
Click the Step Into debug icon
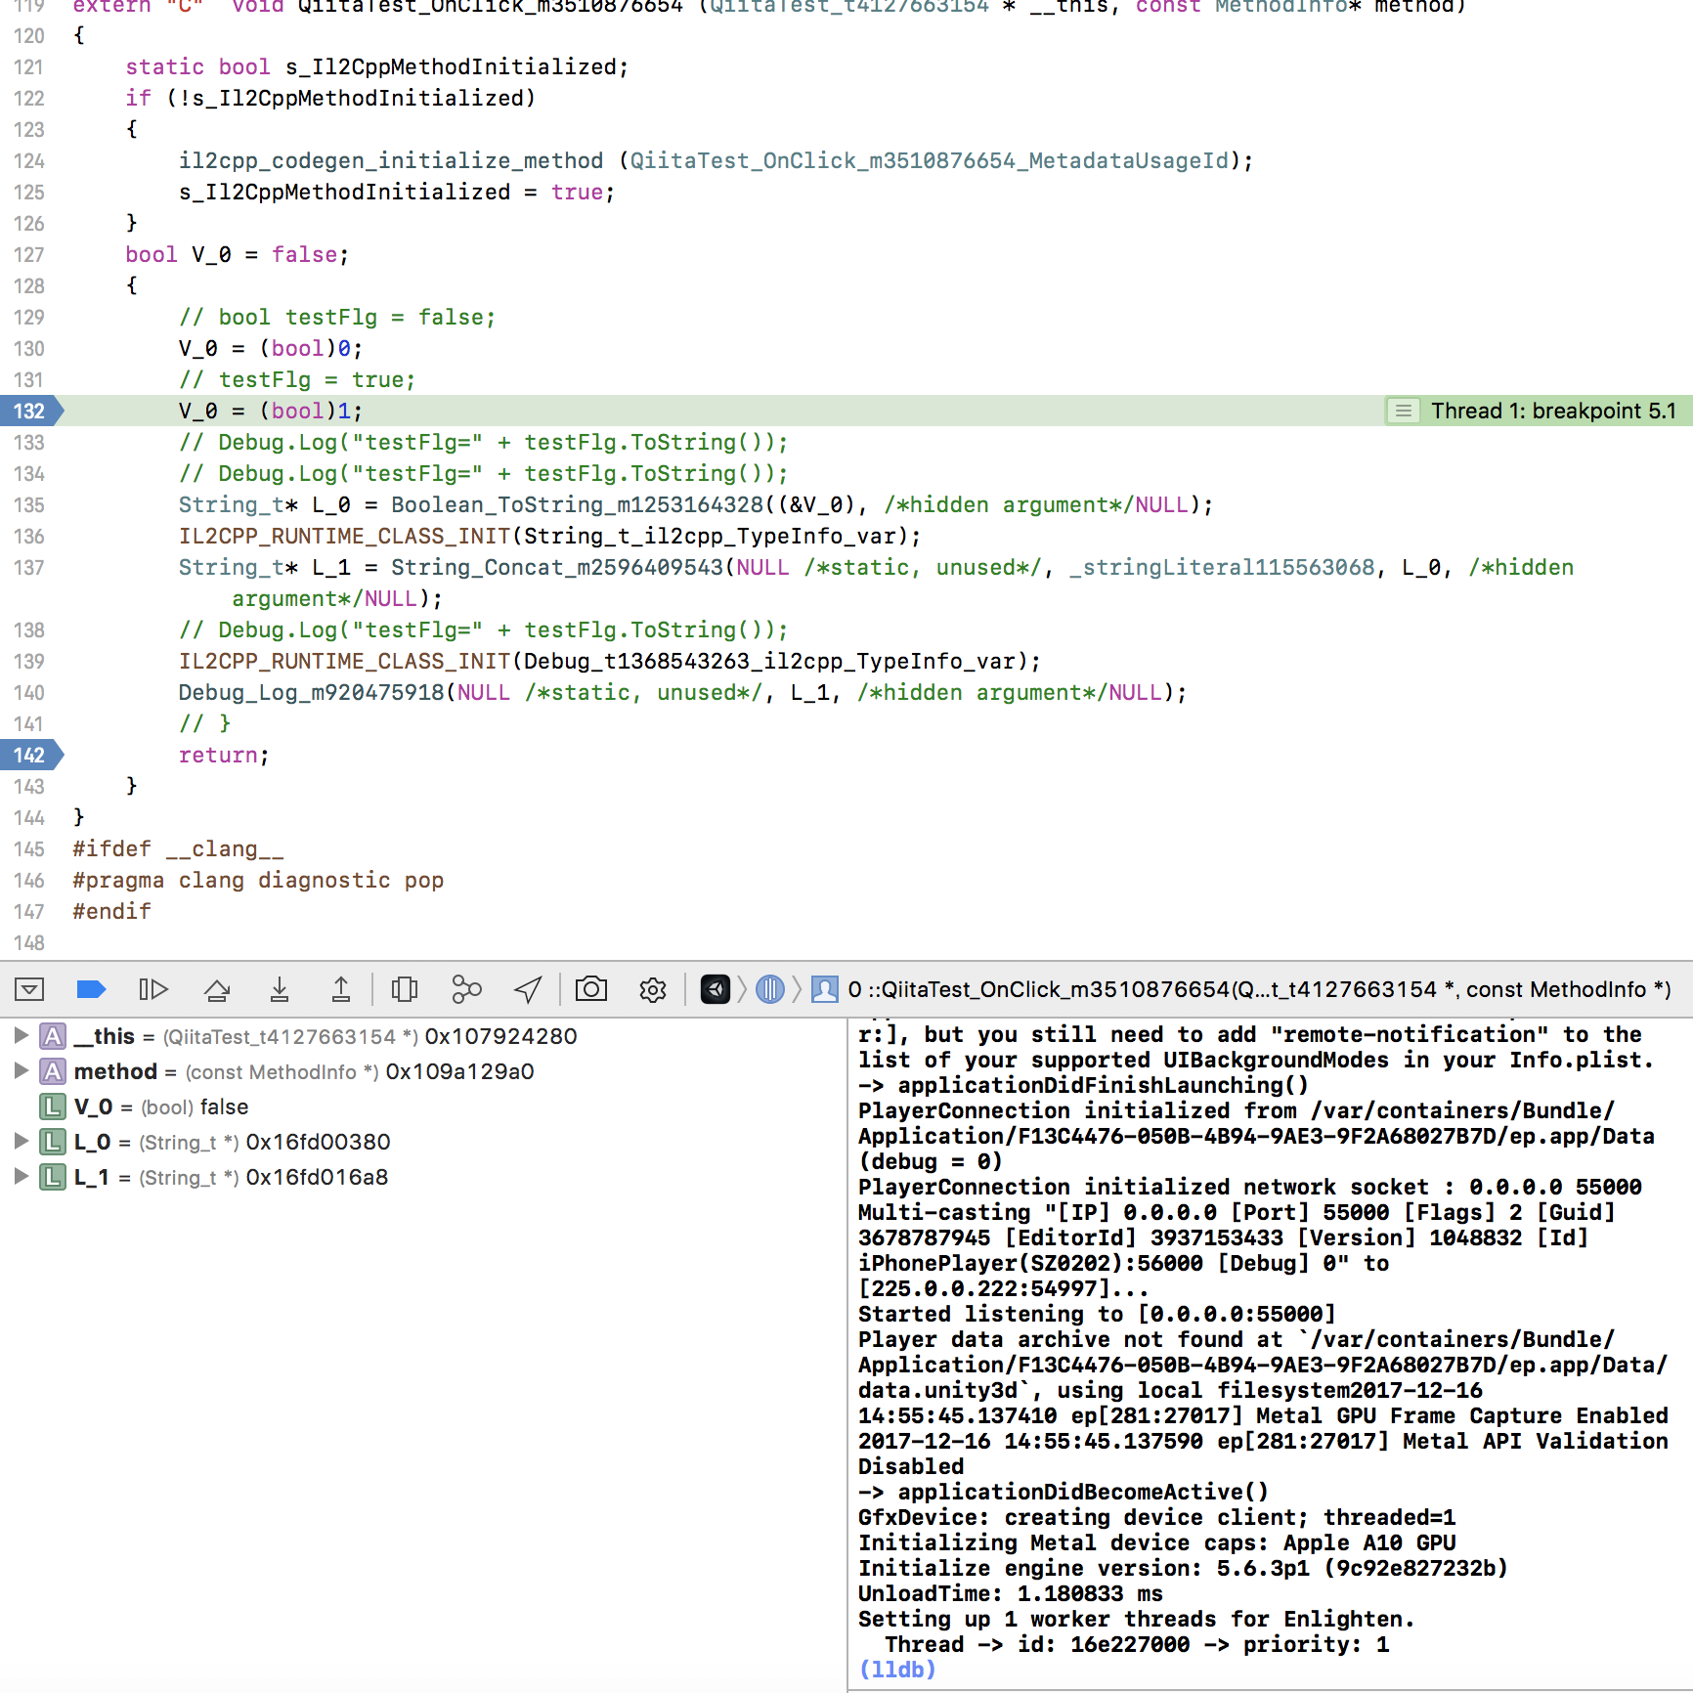pyautogui.click(x=280, y=990)
